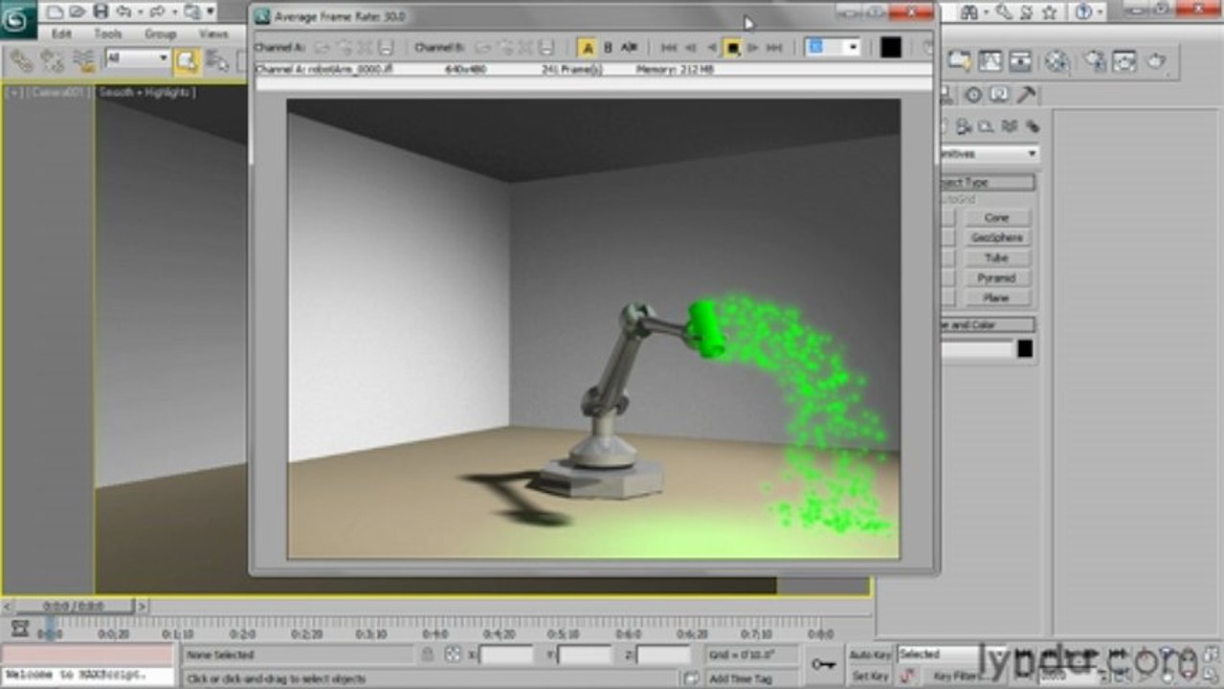Screen dimensions: 1224x689
Task: Open the Edit menu
Action: tap(61, 33)
